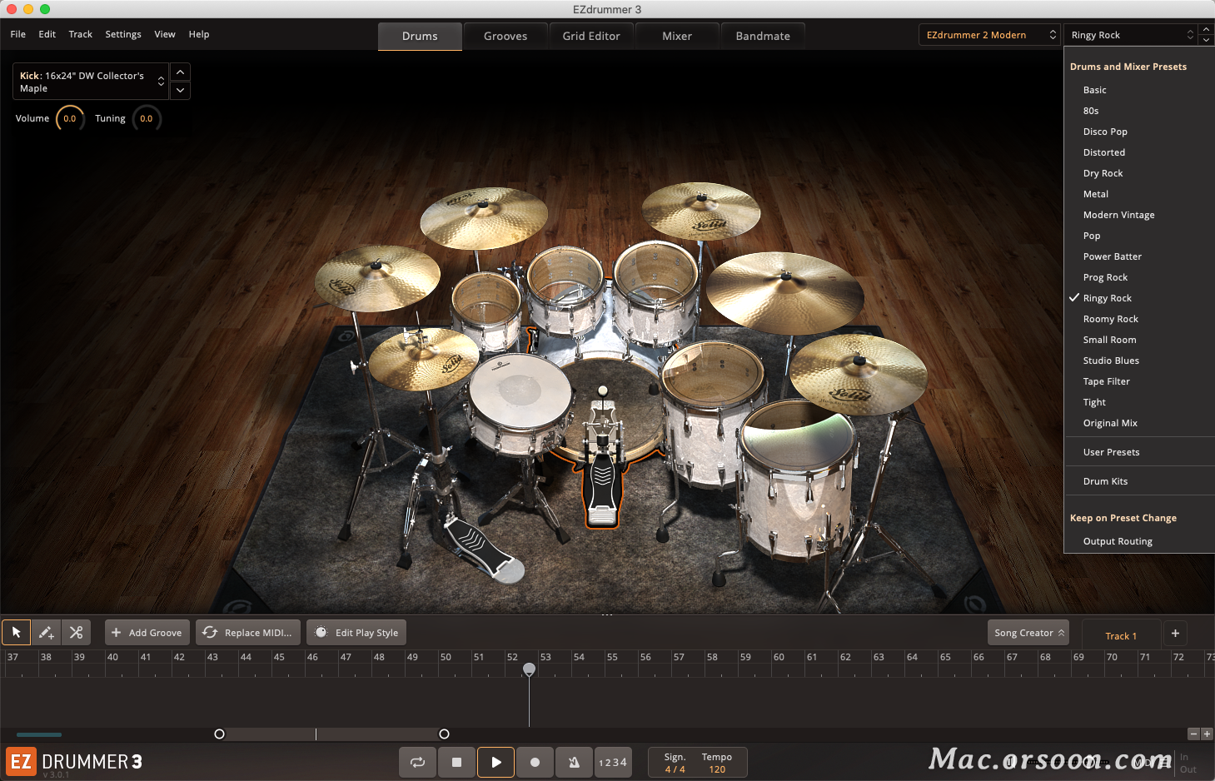Toggle the metronome icon
Viewport: 1215px width, 781px height.
pos(574,762)
